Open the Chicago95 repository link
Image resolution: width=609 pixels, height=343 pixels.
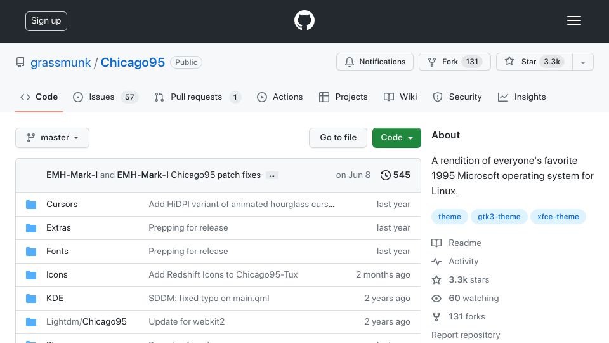(133, 62)
